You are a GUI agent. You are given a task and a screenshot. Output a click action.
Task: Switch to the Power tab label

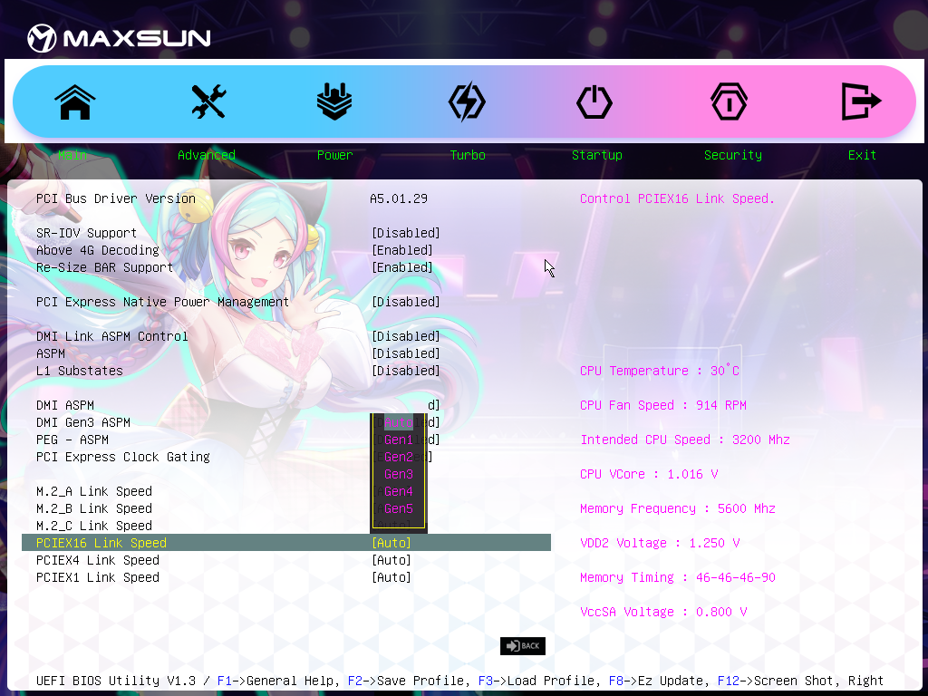click(x=334, y=155)
